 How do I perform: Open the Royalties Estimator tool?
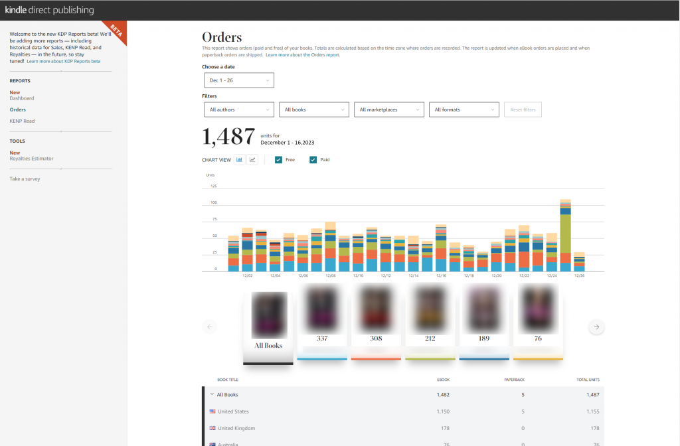point(31,159)
